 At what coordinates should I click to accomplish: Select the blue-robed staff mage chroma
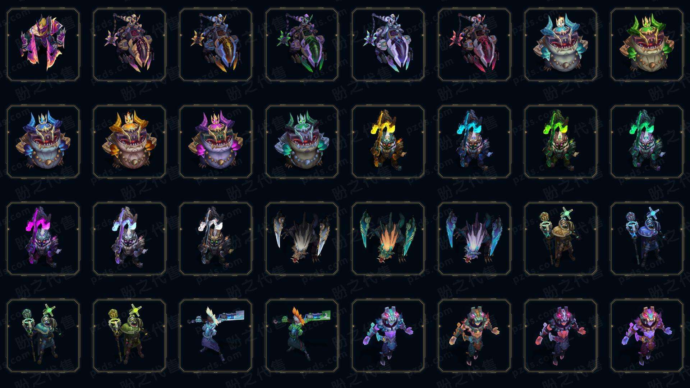pyautogui.click(x=647, y=239)
